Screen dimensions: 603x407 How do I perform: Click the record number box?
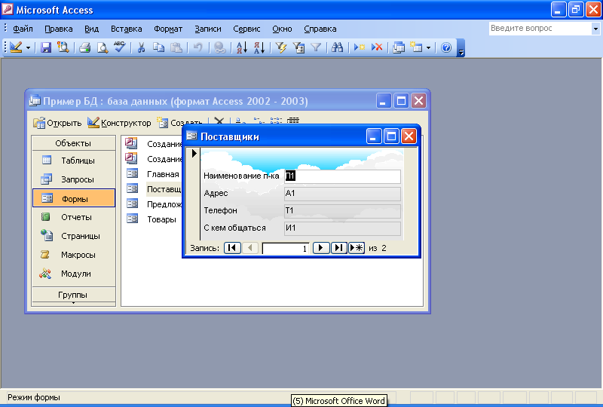coord(286,249)
